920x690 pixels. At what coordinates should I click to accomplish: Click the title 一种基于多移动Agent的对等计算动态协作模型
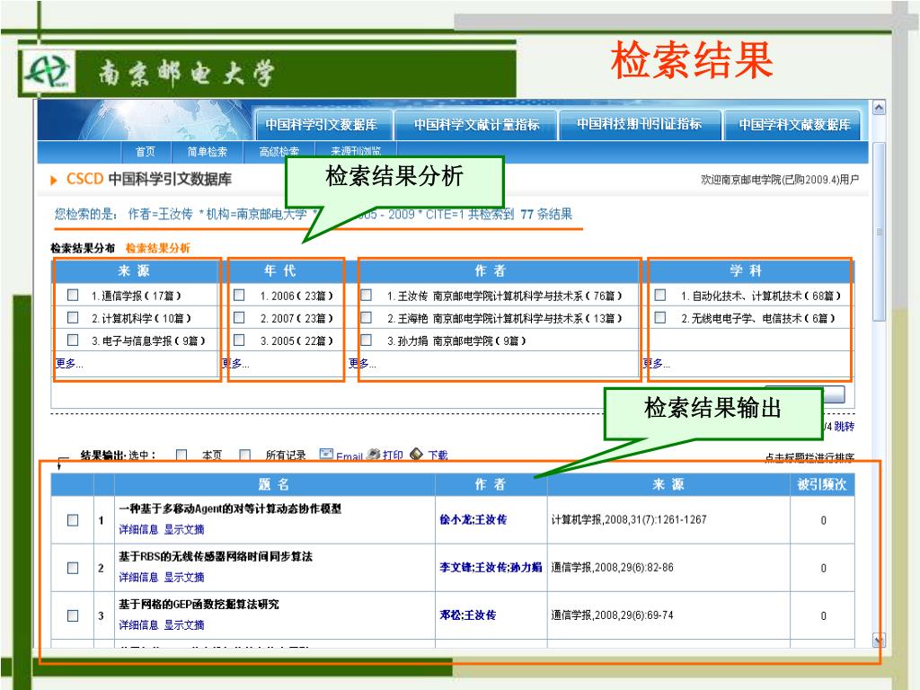click(x=230, y=509)
